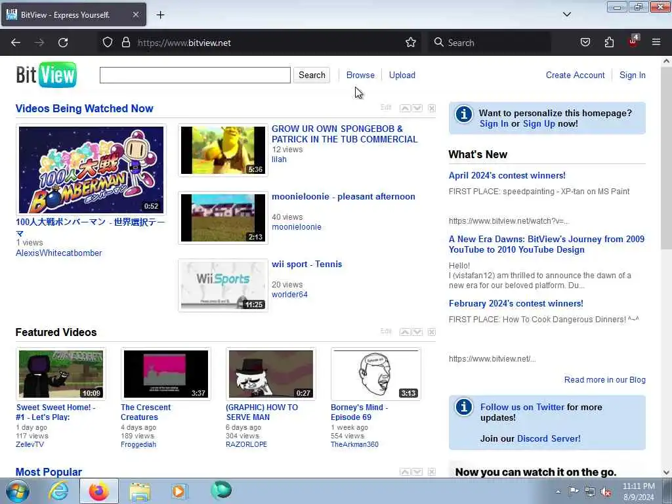Click the network tray icon
The image size is (672, 504).
(590, 492)
